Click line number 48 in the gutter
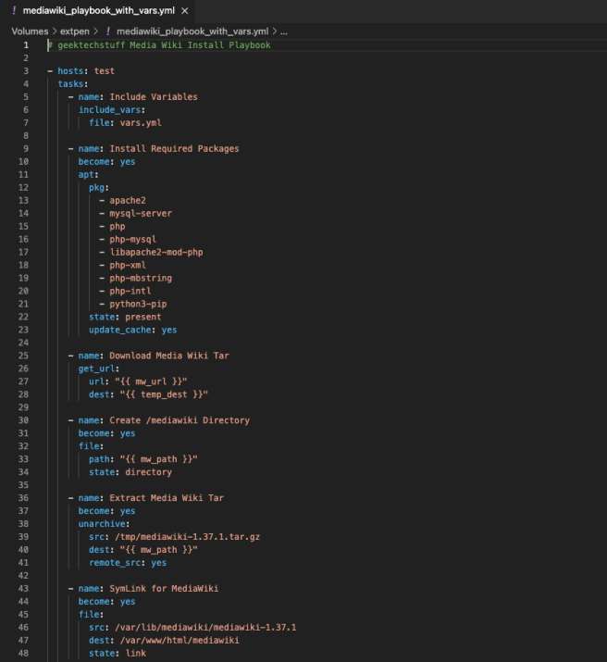 tap(24, 653)
